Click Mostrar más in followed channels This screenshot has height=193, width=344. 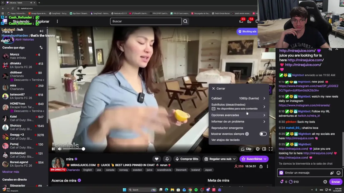coord(11,172)
